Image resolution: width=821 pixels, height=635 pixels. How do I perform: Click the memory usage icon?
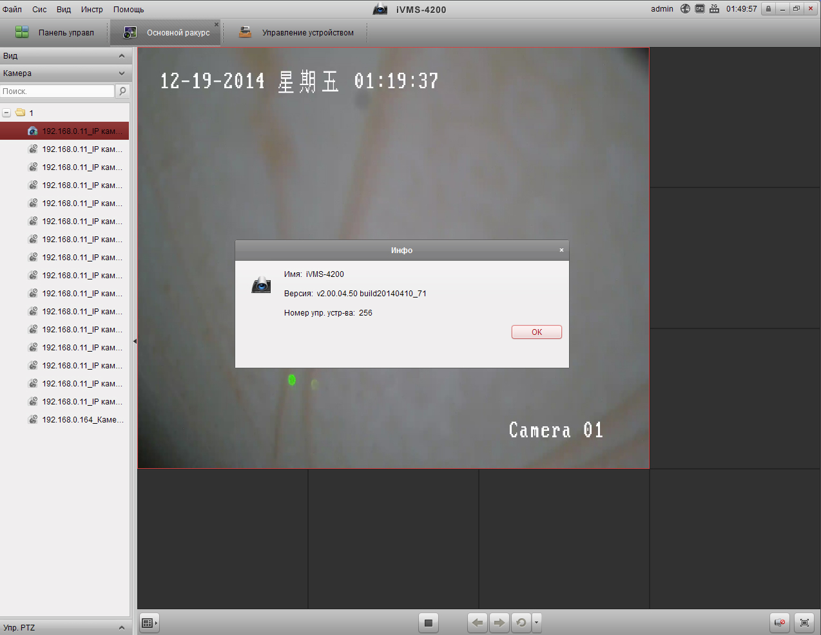point(715,9)
